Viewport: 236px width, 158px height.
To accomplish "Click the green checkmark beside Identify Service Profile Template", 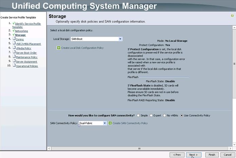I will coord(14,23).
